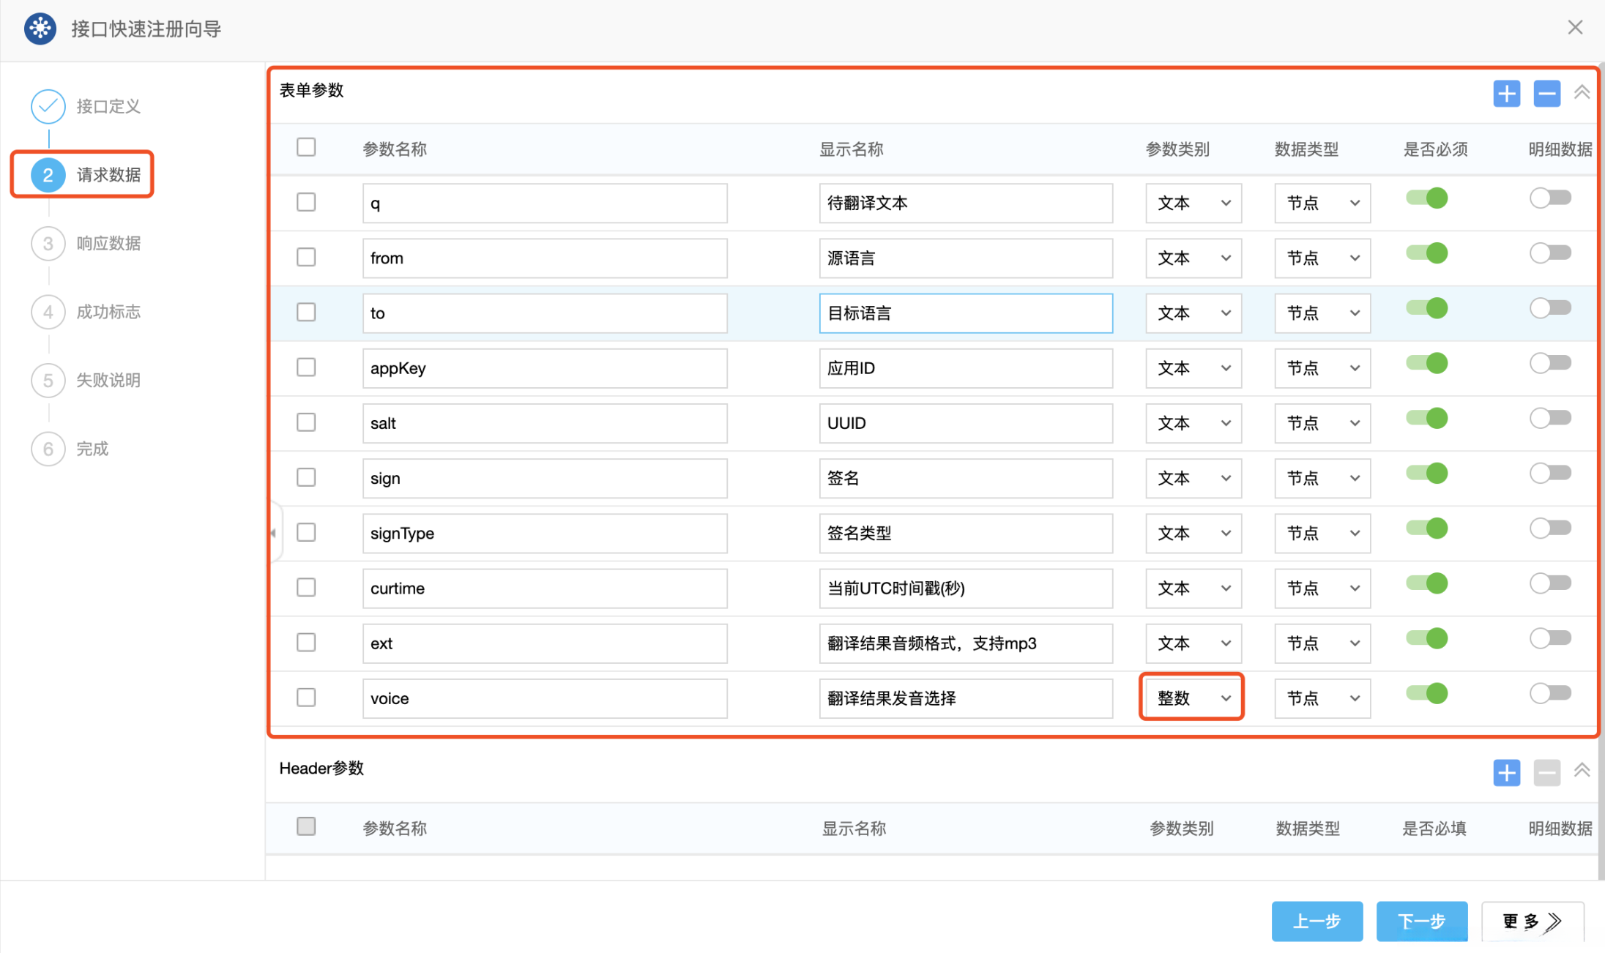1605x953 pixels.
Task: Enable 明细数据 toggle for the q row
Action: pos(1550,198)
